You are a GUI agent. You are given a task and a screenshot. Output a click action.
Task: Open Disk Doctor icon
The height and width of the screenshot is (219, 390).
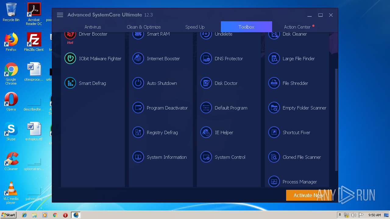206,83
